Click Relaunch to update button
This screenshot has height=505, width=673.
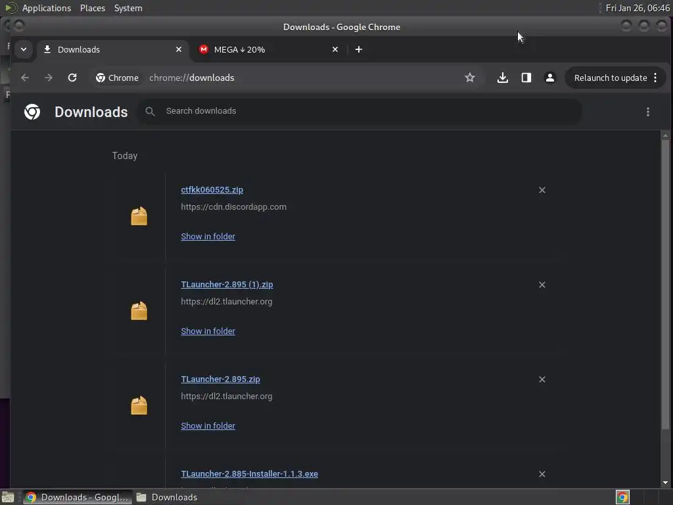point(611,78)
